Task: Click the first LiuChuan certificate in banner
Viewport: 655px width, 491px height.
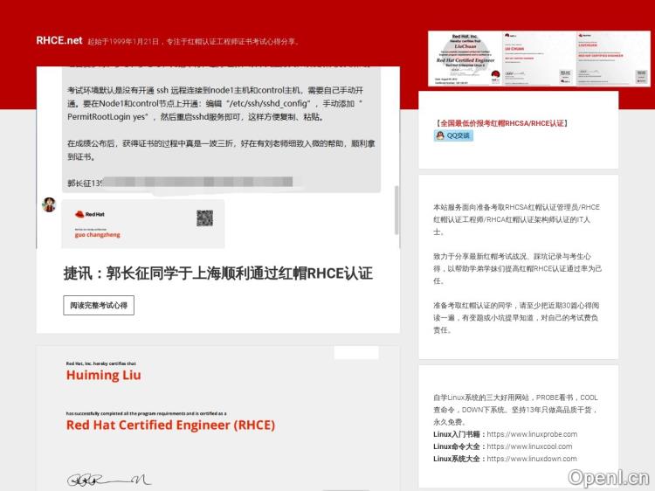Action: [x=464, y=59]
